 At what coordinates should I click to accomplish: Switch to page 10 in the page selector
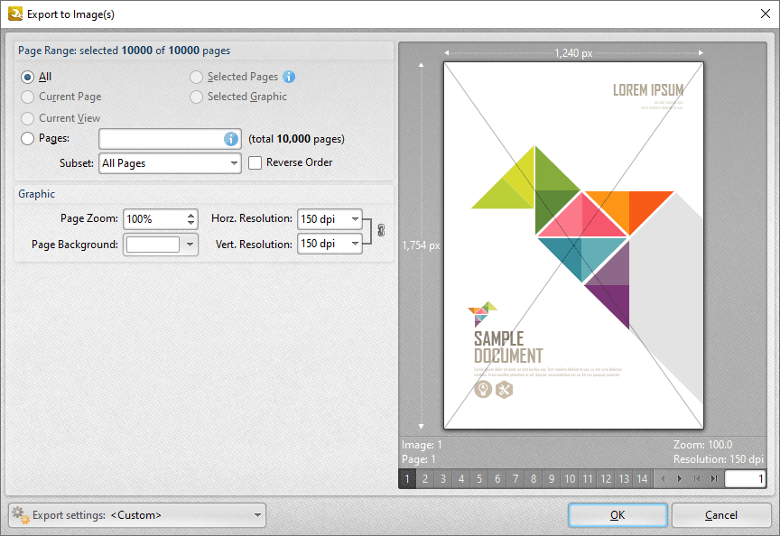click(570, 478)
